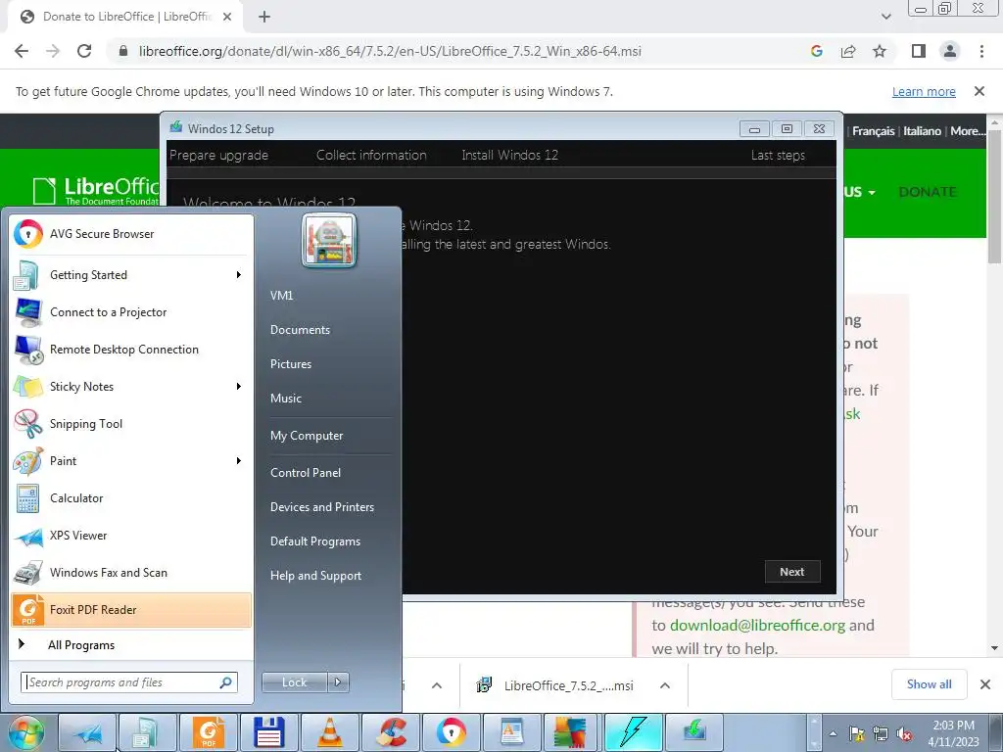
Task: Click the muted volume tray icon
Action: click(904, 733)
